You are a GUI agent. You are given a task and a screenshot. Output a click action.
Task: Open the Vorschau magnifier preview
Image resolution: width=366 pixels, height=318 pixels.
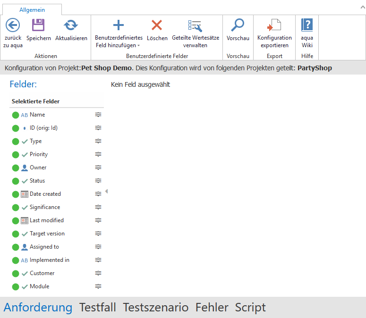238,25
